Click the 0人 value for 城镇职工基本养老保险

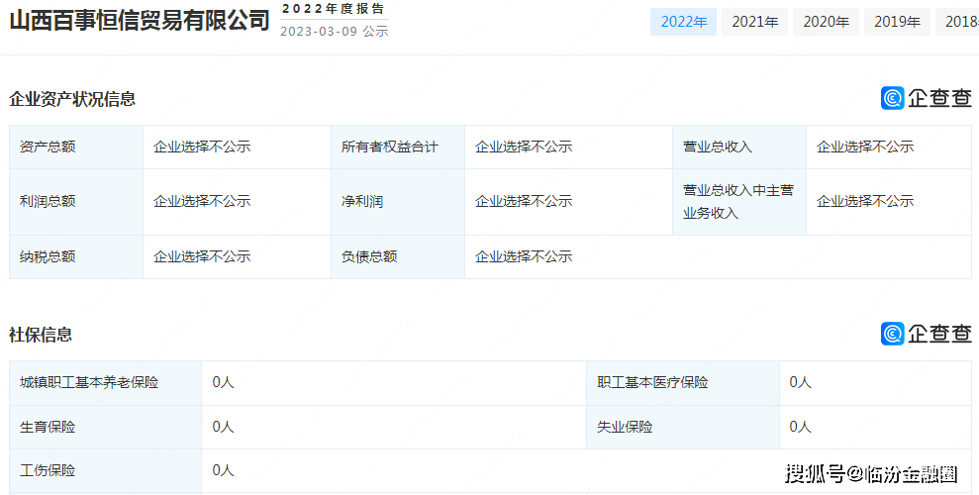click(x=223, y=382)
